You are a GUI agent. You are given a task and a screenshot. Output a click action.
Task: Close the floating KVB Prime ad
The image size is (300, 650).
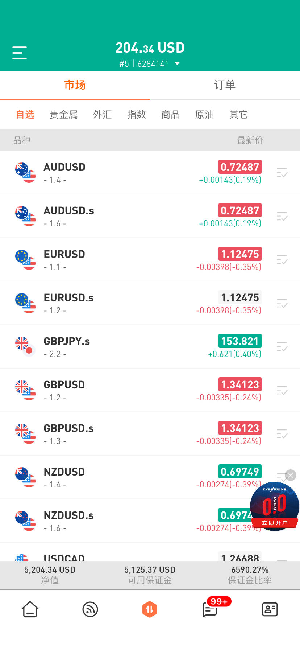coord(291,475)
